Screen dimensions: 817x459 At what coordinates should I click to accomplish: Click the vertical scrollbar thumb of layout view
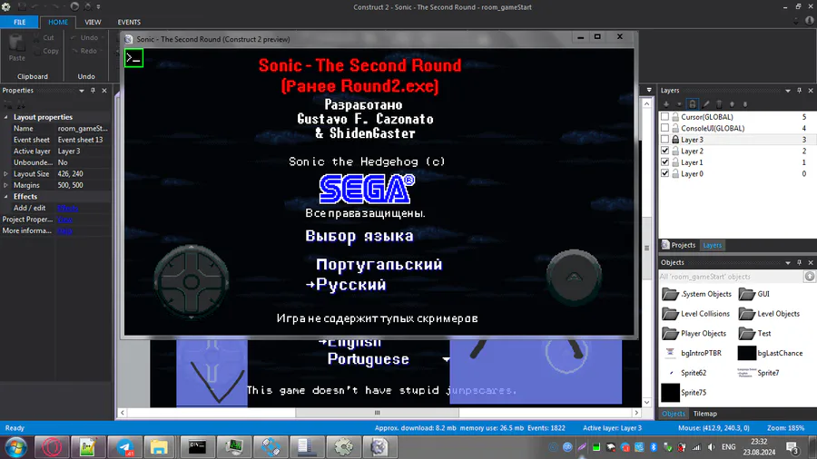pyautogui.click(x=646, y=248)
